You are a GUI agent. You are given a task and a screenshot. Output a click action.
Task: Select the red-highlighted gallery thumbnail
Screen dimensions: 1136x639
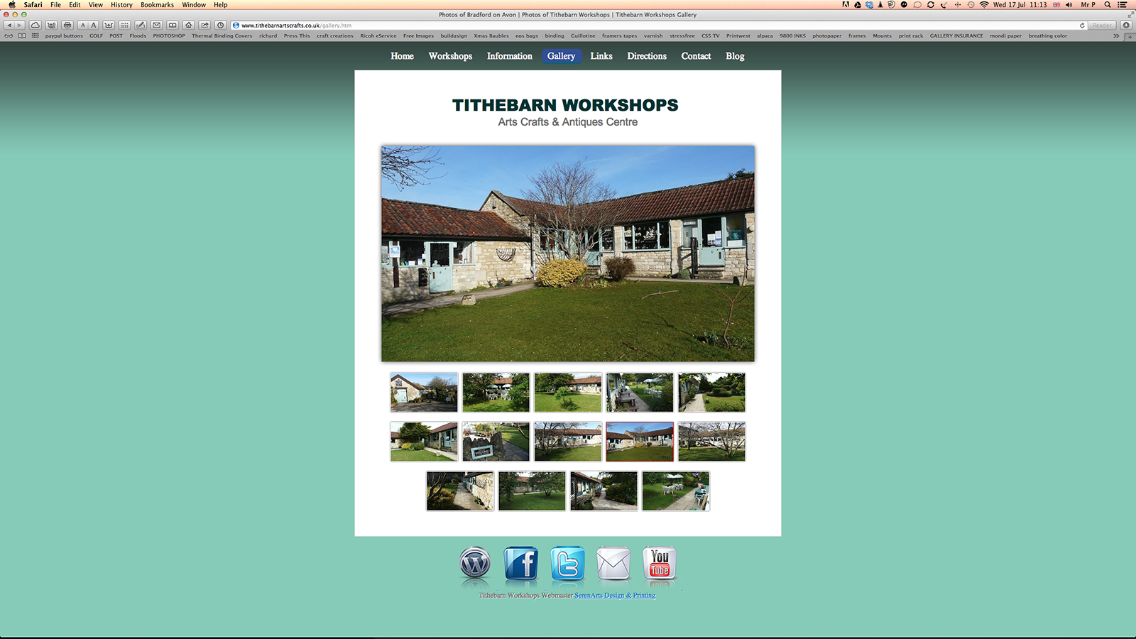tap(639, 442)
